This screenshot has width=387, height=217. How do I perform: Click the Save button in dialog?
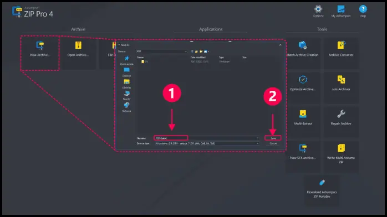coord(273,138)
